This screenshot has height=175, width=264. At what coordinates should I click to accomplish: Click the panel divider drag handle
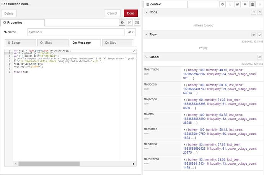pyautogui.click(x=142, y=91)
